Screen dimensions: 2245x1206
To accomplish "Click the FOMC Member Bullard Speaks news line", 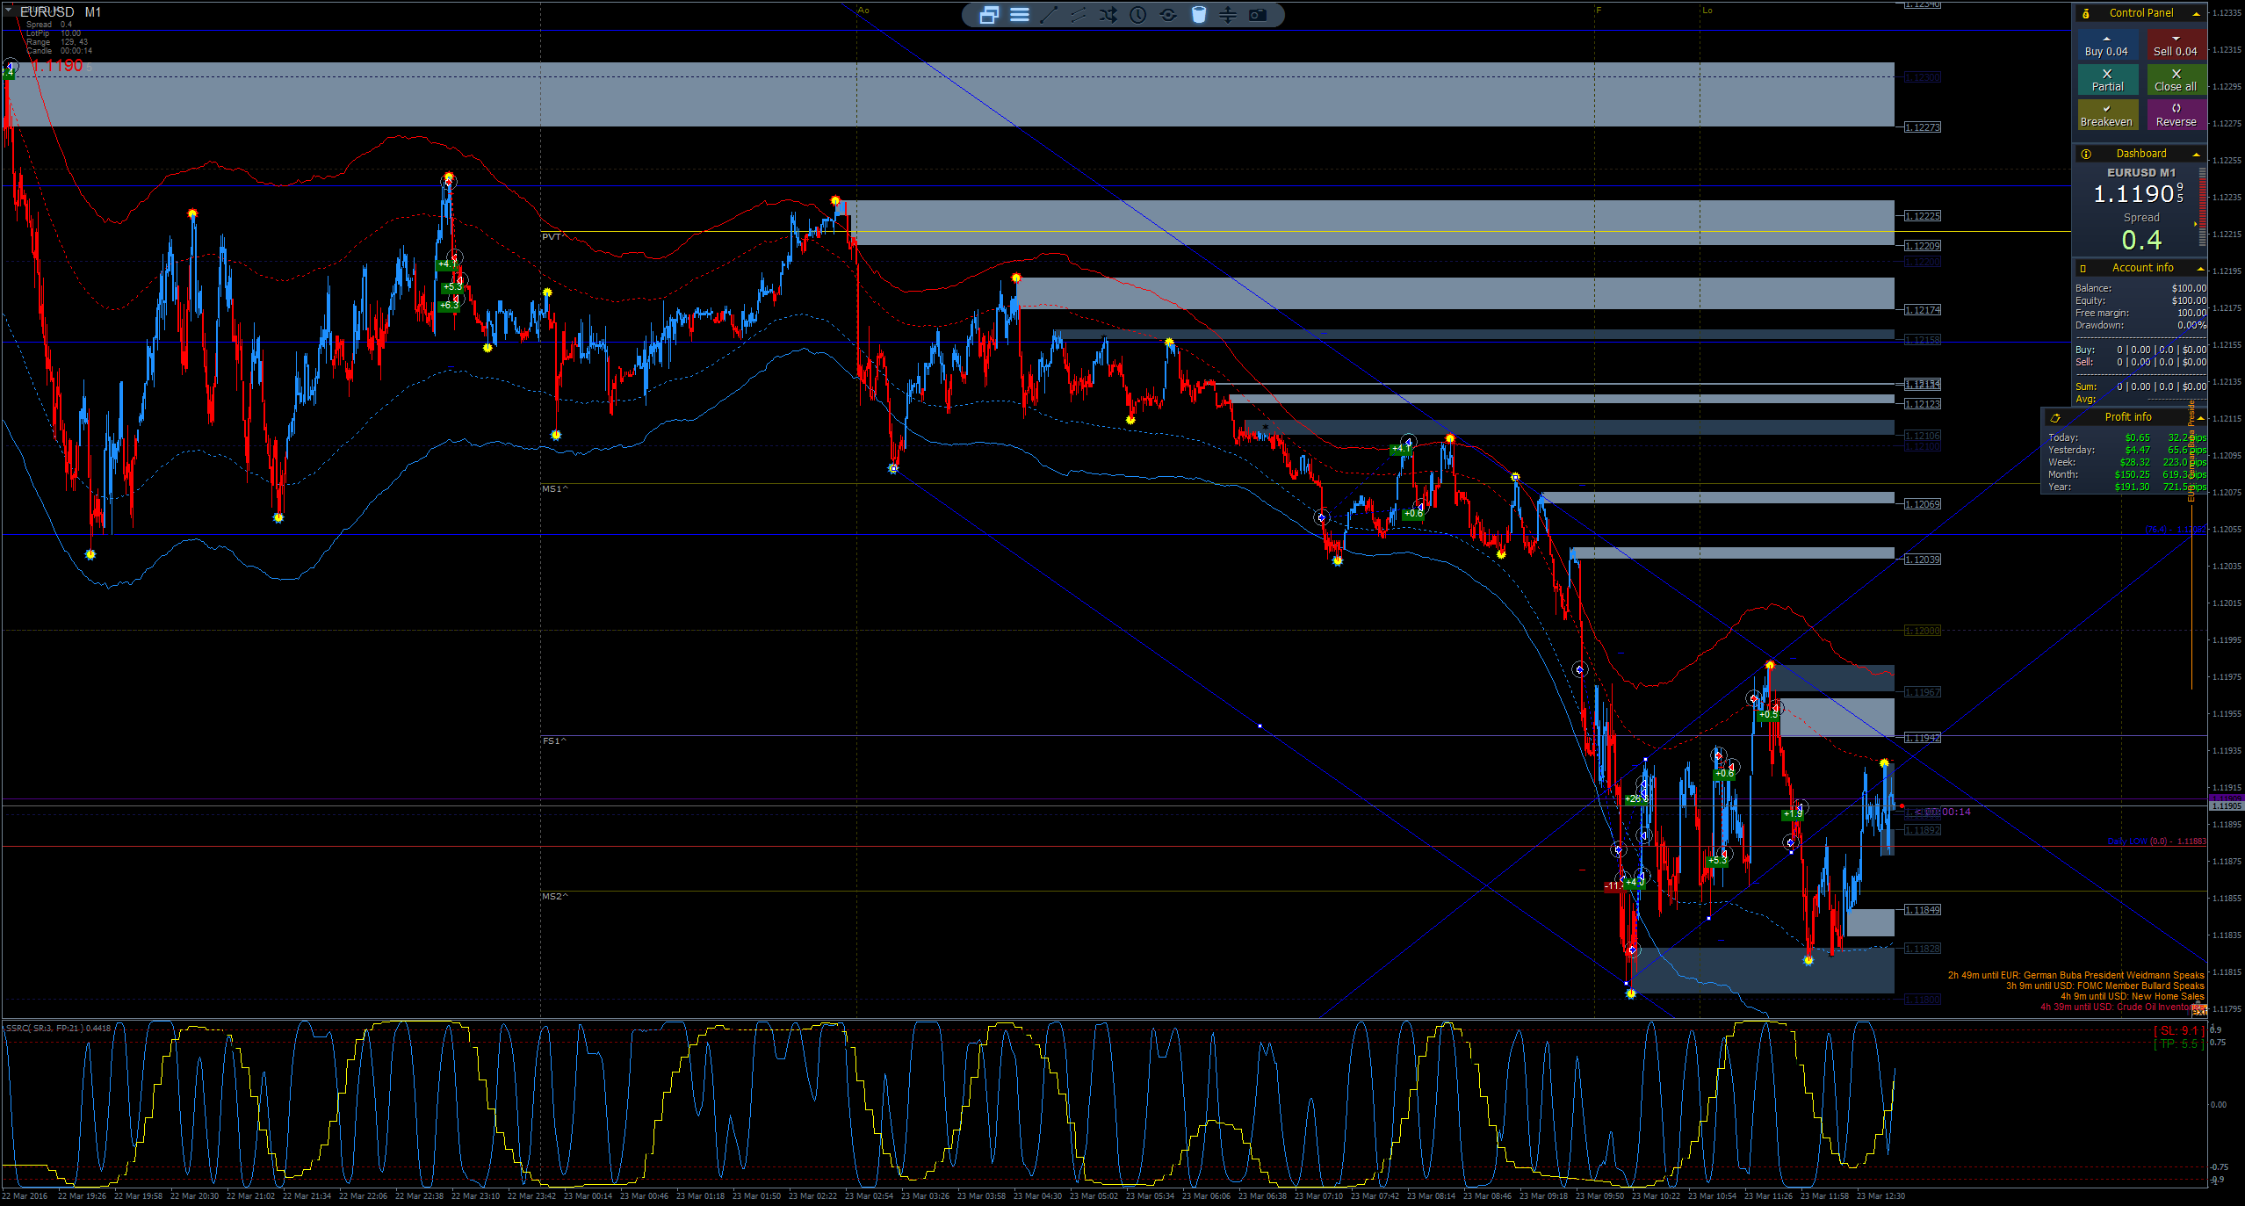I will 2104,986.
